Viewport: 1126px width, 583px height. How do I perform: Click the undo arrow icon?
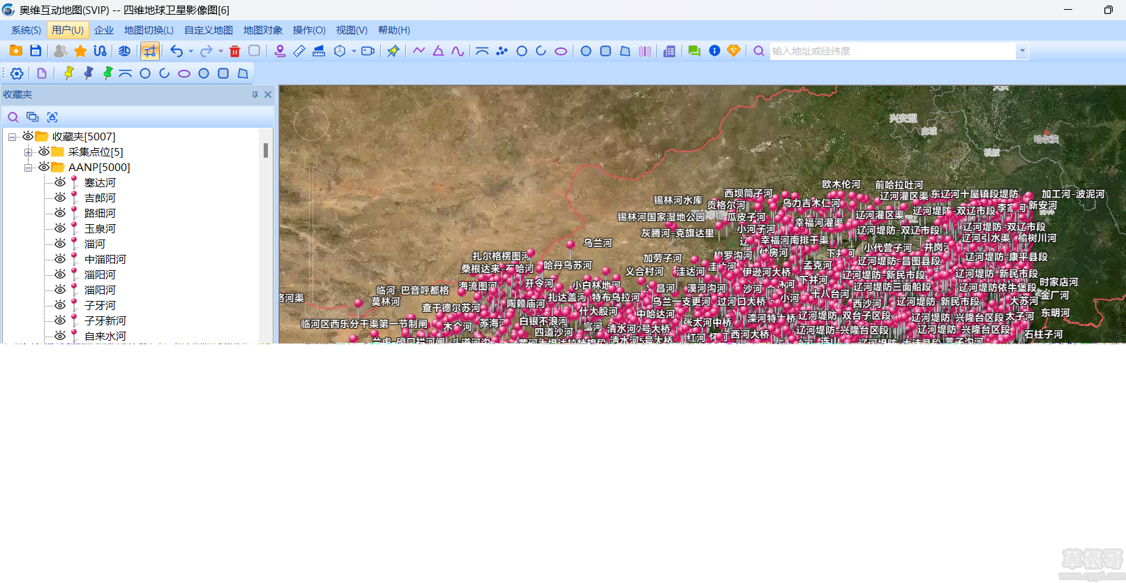(177, 51)
